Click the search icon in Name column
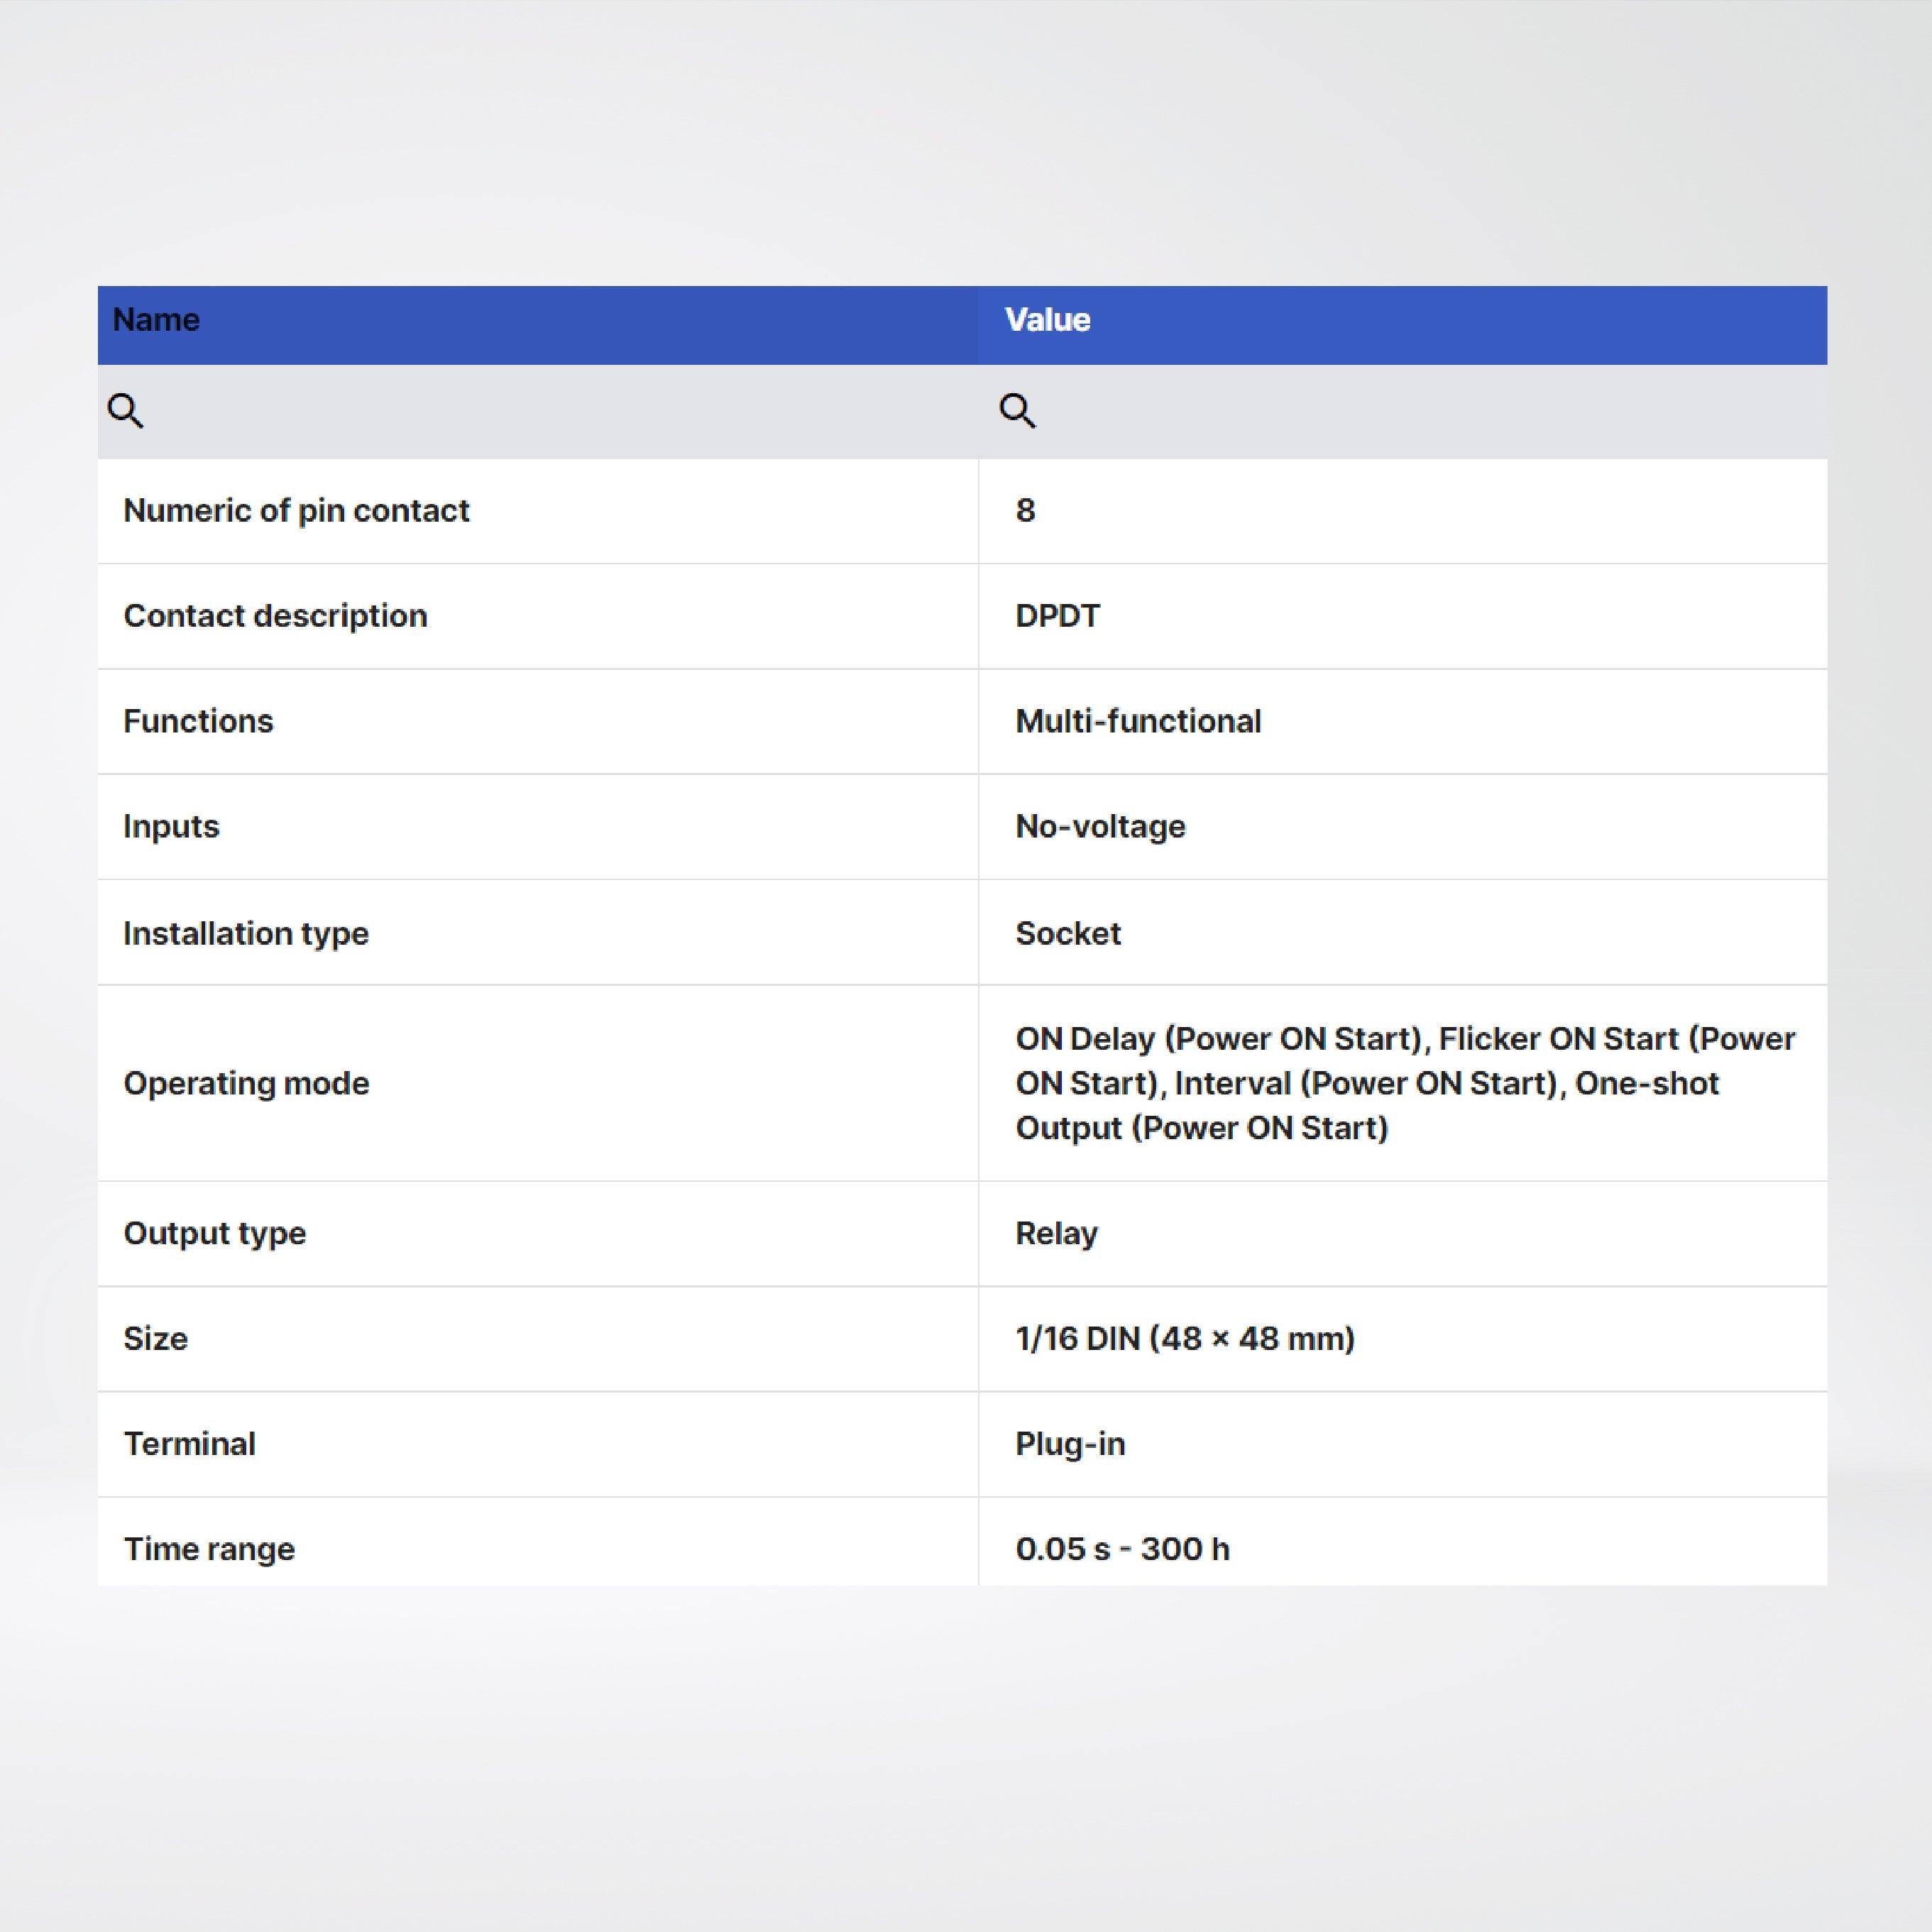 point(126,410)
